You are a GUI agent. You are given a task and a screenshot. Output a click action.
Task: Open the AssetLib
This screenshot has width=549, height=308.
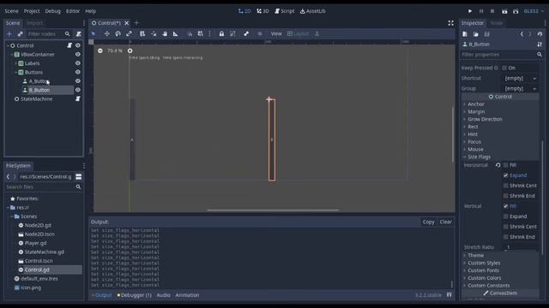pos(312,11)
